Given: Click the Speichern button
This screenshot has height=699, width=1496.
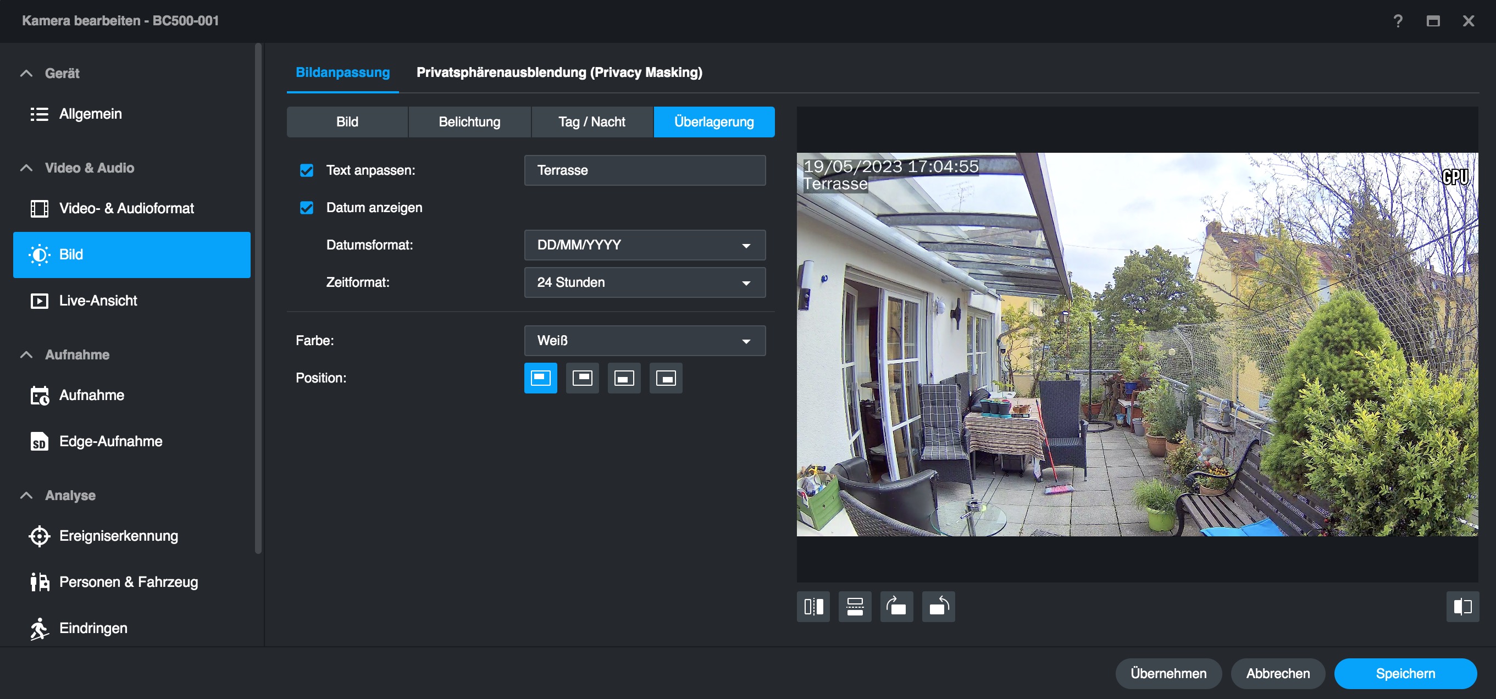Looking at the screenshot, I should pyautogui.click(x=1405, y=674).
